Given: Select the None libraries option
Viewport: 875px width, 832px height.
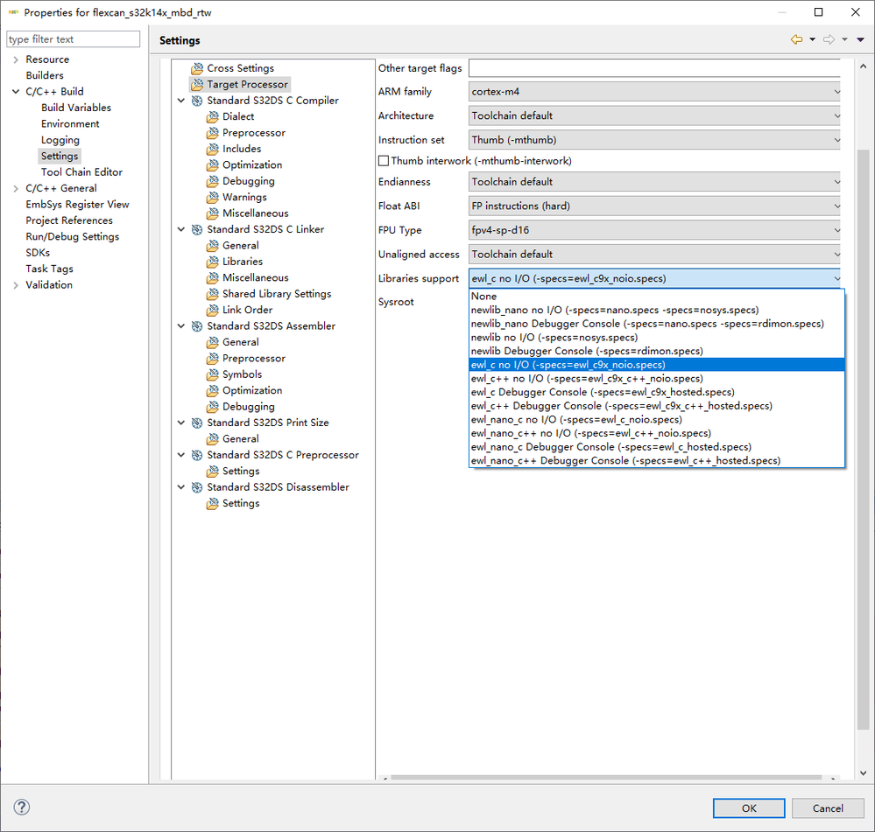Looking at the screenshot, I should coord(657,297).
